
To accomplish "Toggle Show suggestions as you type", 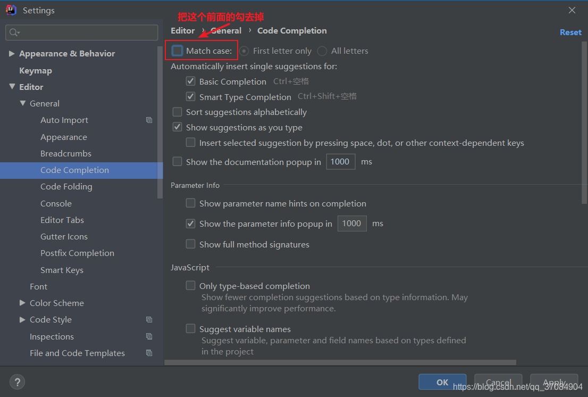I will (177, 127).
